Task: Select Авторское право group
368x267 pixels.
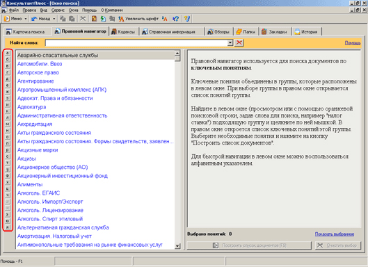Action: (x=38, y=72)
